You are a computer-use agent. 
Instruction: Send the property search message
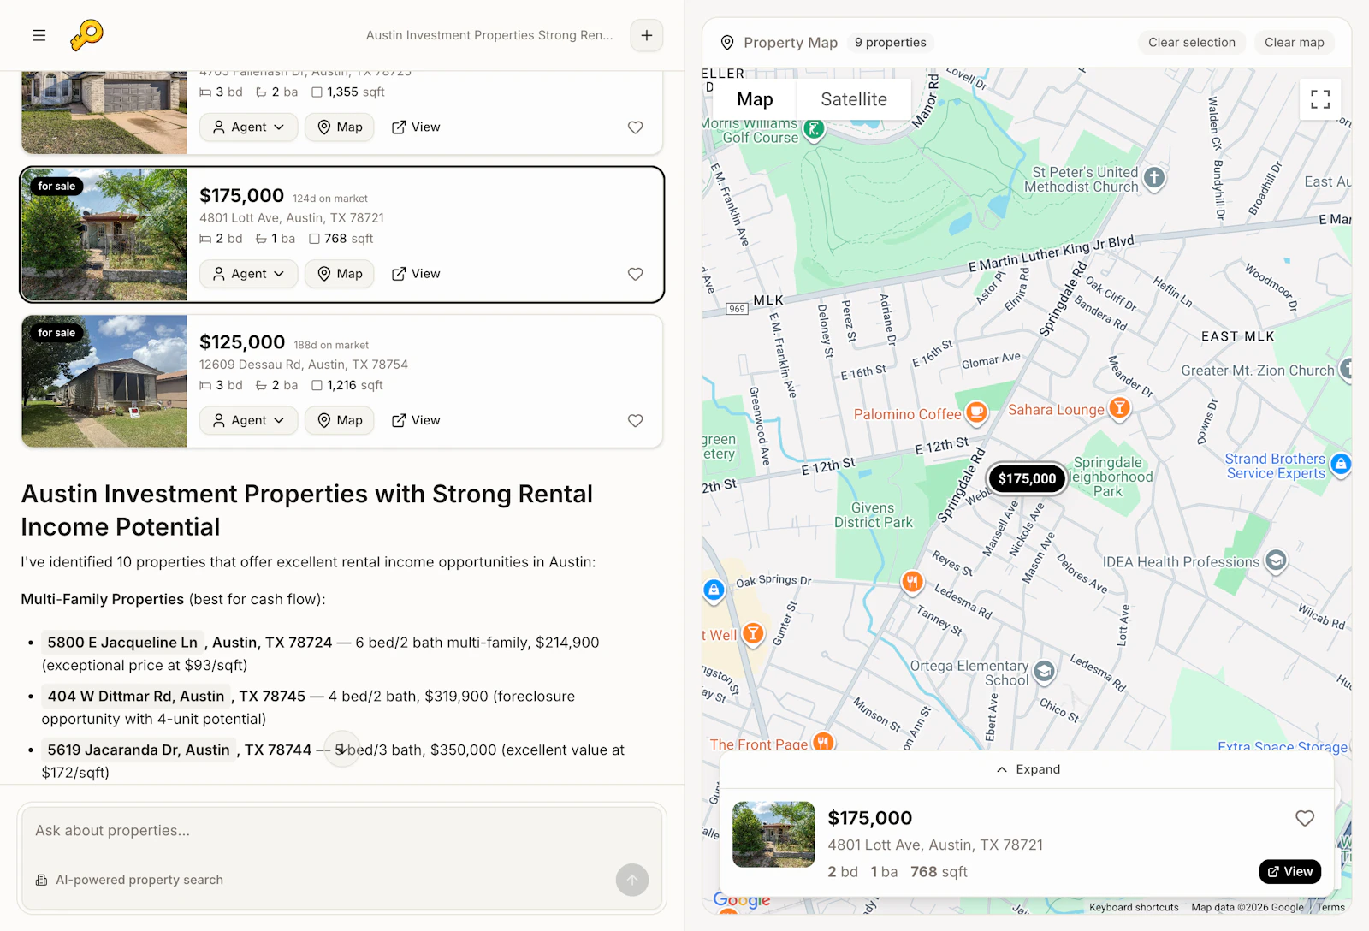(x=632, y=880)
